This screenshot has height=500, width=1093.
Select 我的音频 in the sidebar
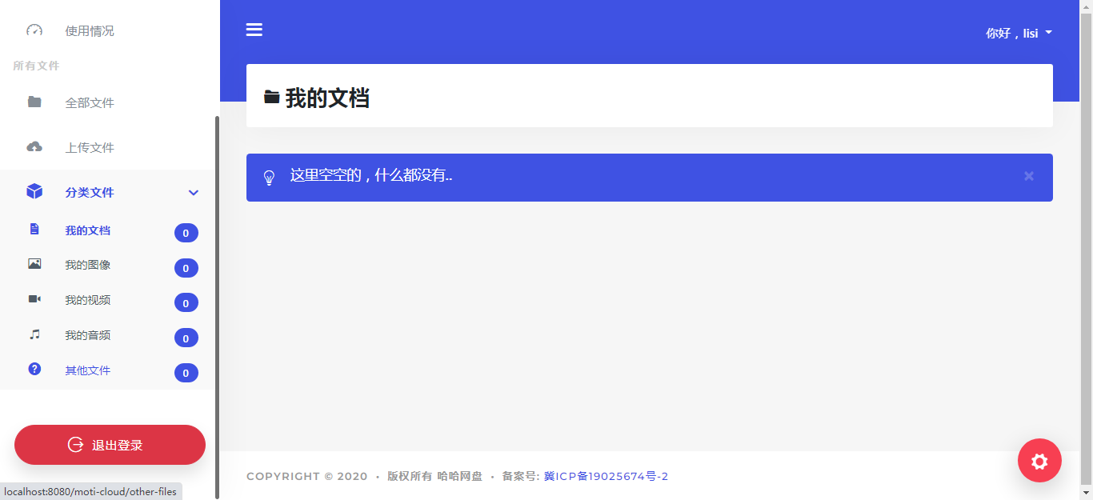click(x=87, y=334)
